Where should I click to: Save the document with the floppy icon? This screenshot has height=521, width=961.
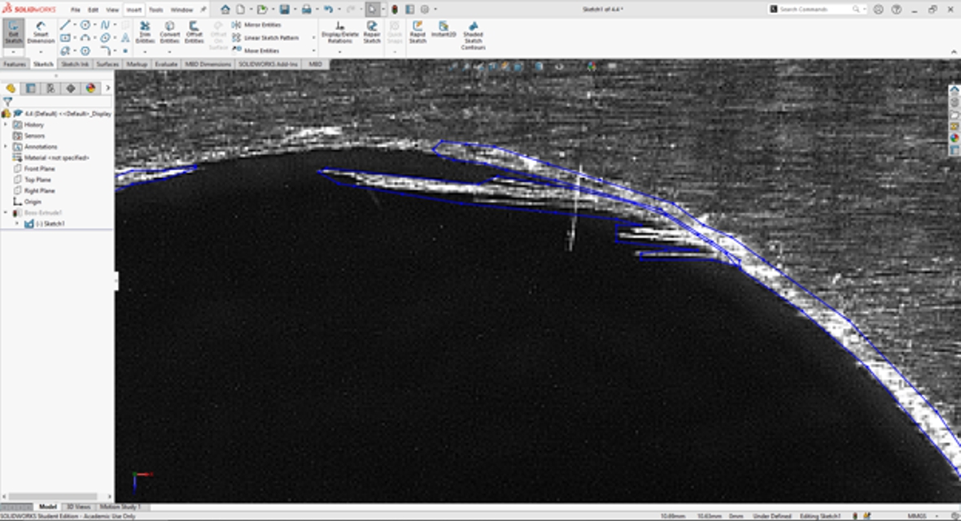coord(284,9)
